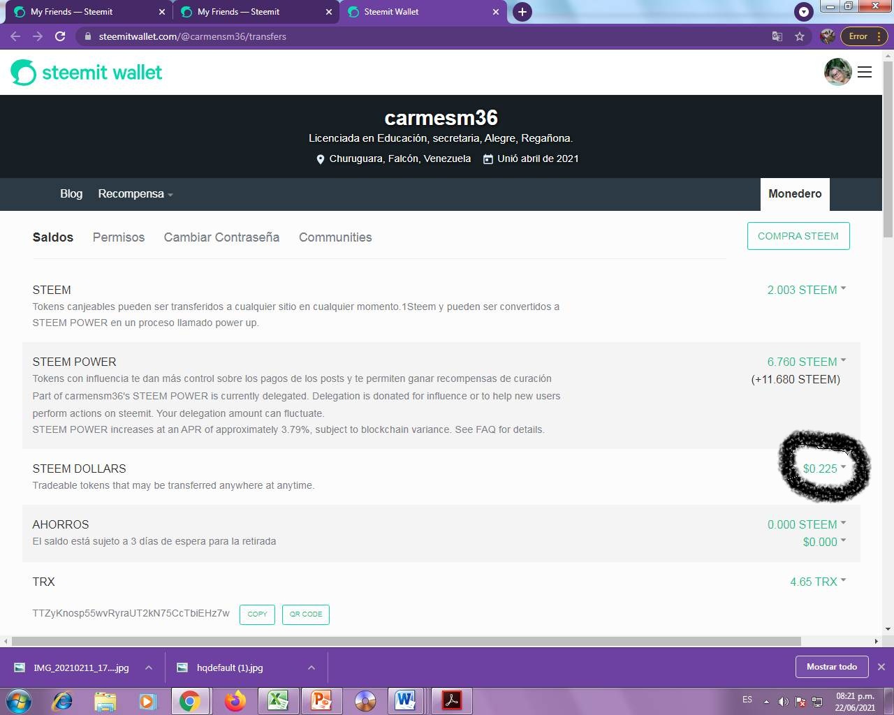Screen dimensions: 894x715
Task: Open the Blog section
Action: coord(71,193)
